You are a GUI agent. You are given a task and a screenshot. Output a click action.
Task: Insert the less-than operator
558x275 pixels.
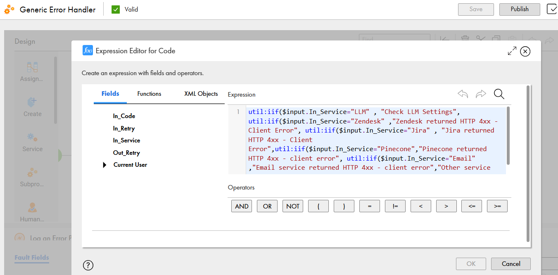pos(421,206)
